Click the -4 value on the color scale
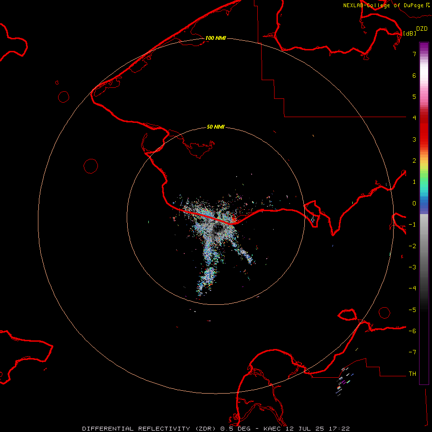 coord(412,288)
